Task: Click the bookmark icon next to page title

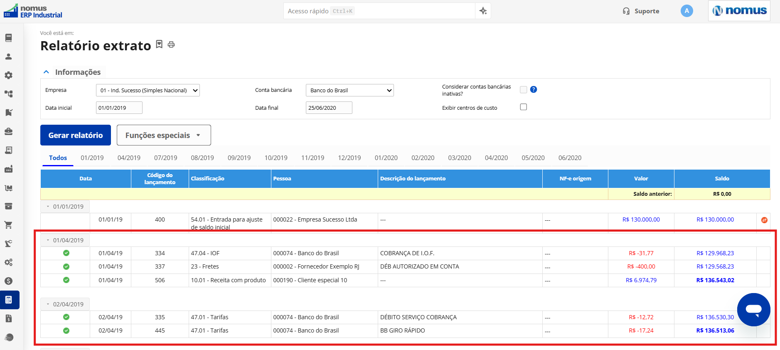Action: 159,44
